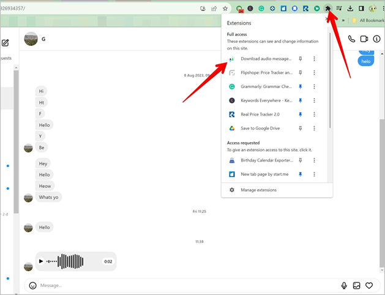
Task: Toggle the browser side panel icon
Action: point(361,9)
